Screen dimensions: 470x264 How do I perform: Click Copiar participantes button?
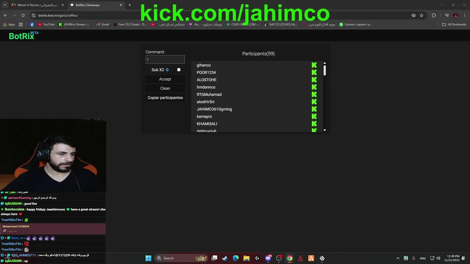(x=165, y=98)
